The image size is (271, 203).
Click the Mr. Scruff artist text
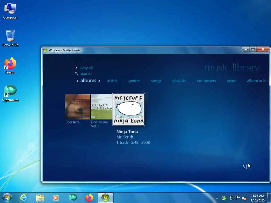[x=125, y=137]
